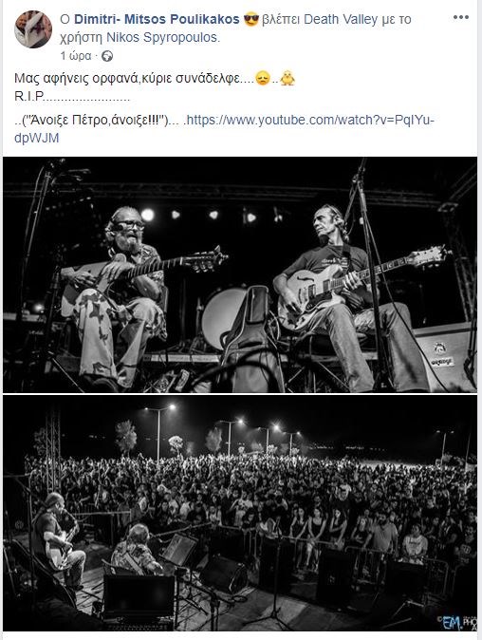Open the top photo of two guitarists
This screenshot has height=640, width=482.
pyautogui.click(x=240, y=274)
